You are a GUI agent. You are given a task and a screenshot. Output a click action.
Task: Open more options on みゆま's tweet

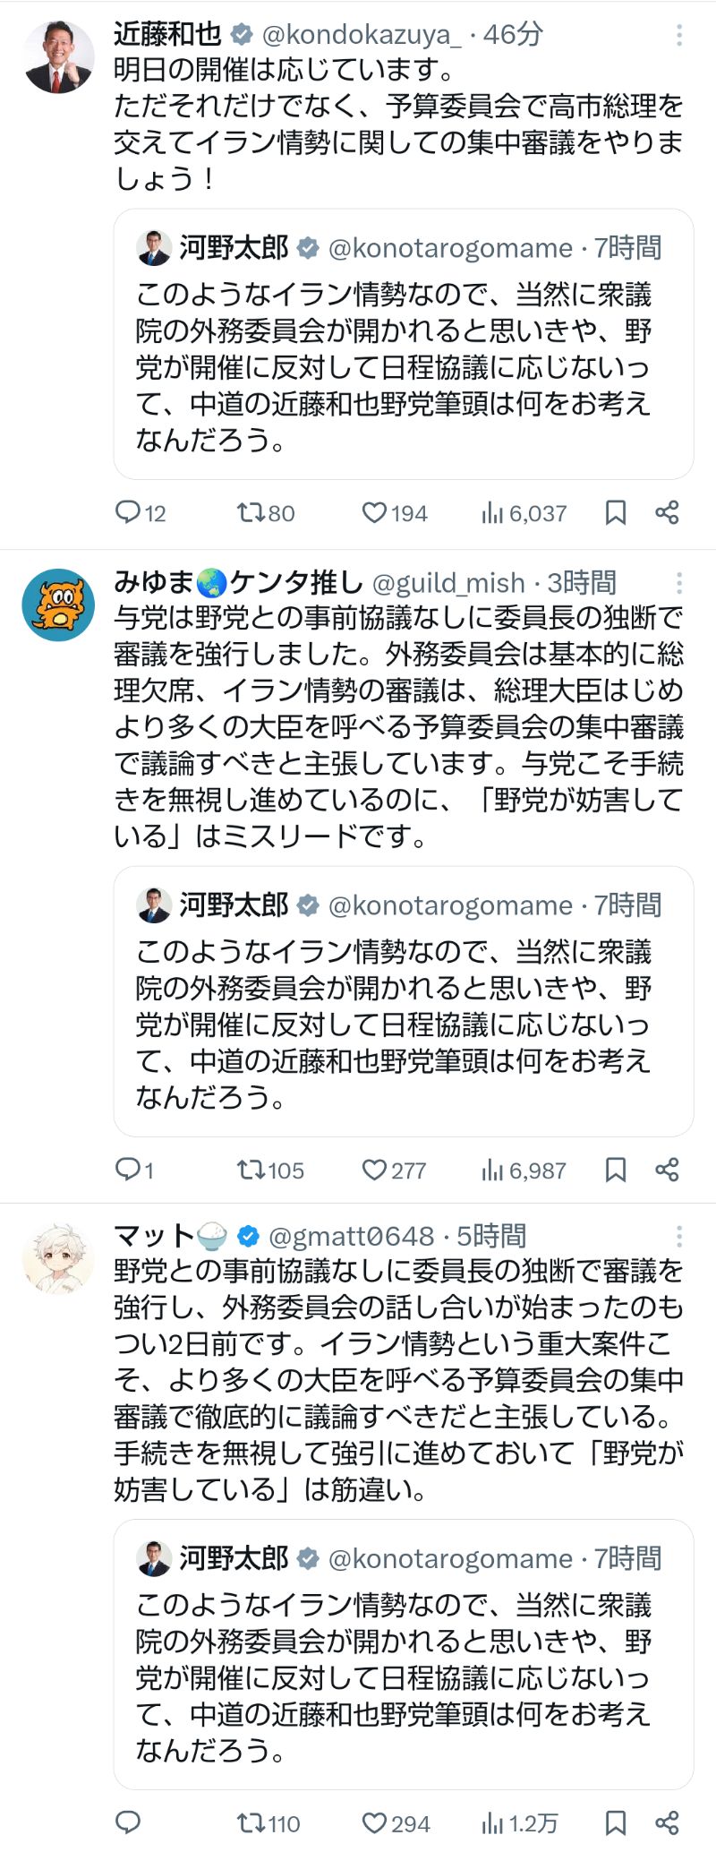point(679,583)
